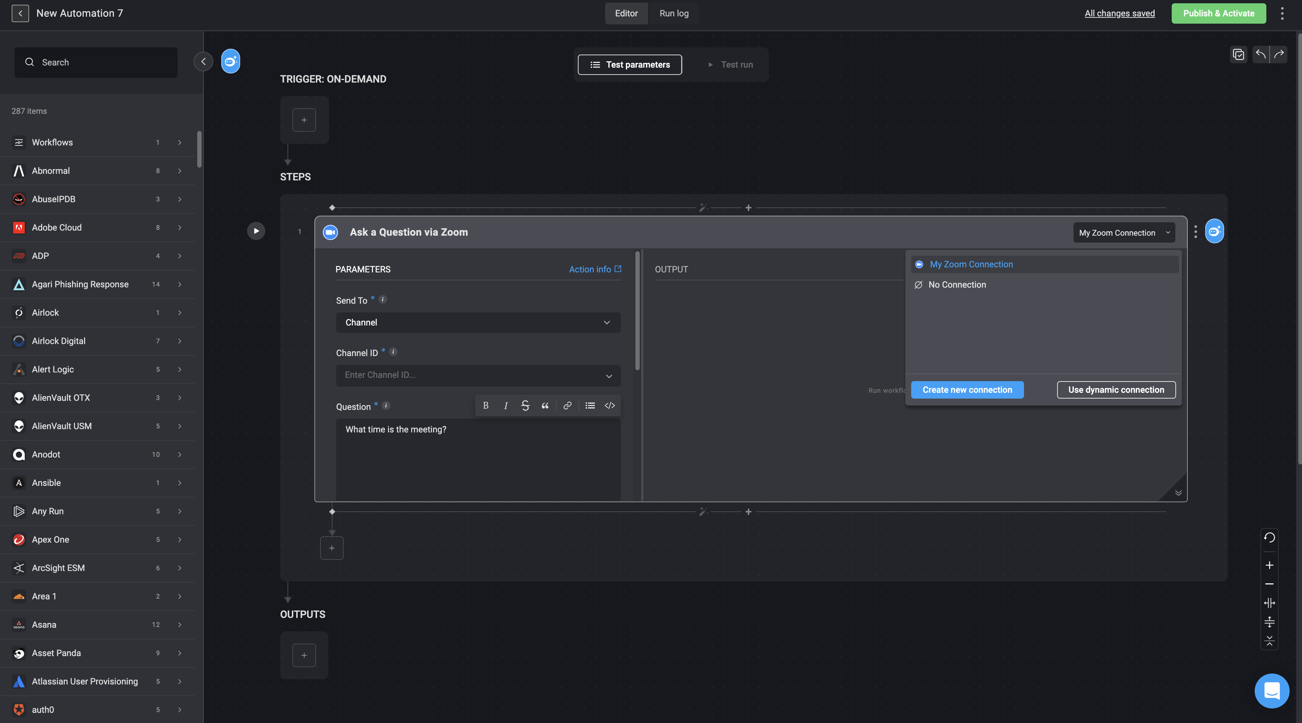Open the My Zoom Connection dropdown

1124,232
